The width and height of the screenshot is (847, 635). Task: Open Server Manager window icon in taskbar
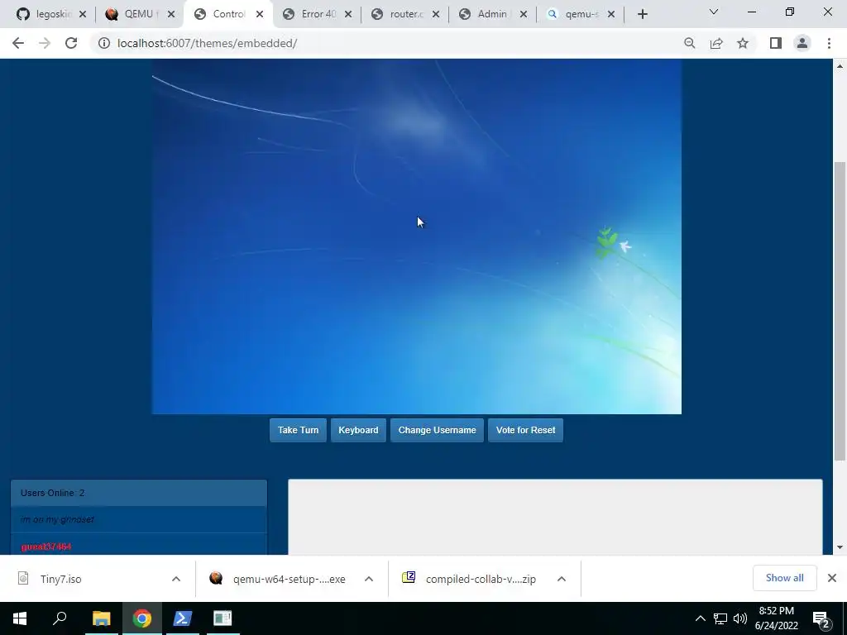pos(222,618)
